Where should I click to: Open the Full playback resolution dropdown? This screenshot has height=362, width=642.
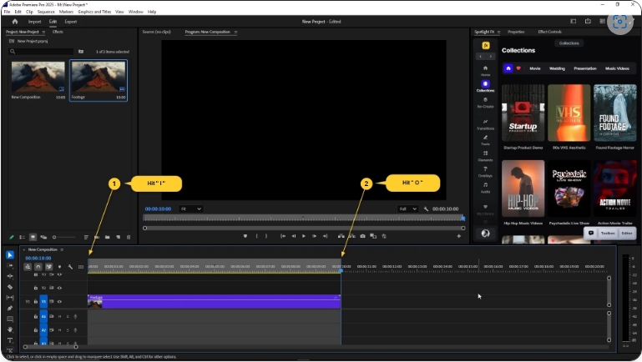(x=407, y=209)
